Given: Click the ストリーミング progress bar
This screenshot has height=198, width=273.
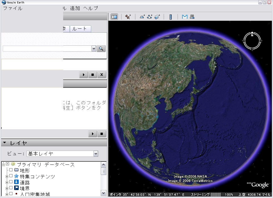Looking at the screenshot, I should [x=216, y=195].
